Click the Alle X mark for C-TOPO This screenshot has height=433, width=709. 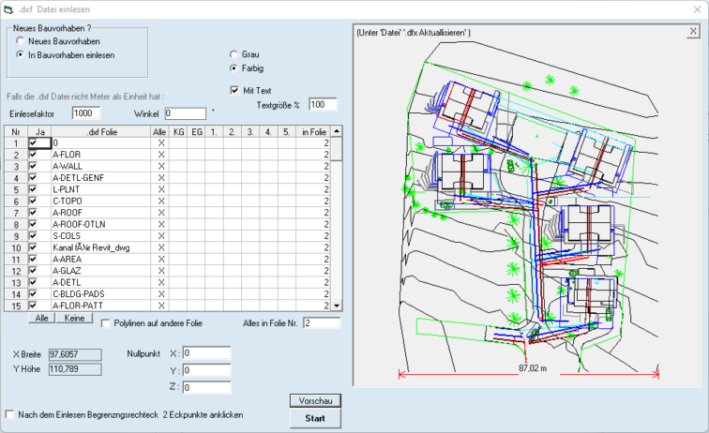pos(161,202)
